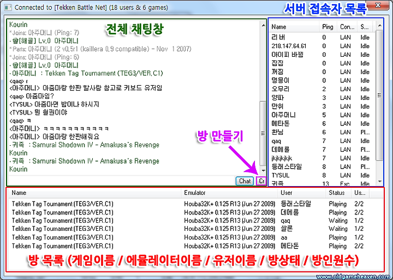The width and height of the screenshot is (393, 280).
Task: Click the Emulator cell in 메타돈's game row
Action: [x=229, y=246]
